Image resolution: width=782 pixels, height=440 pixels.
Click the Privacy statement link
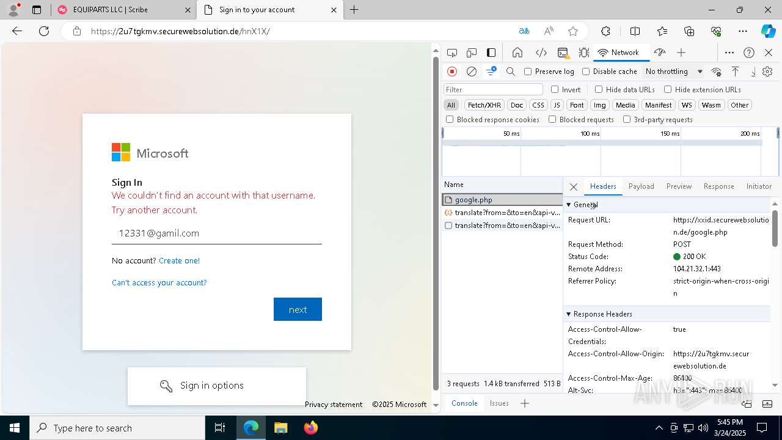click(334, 405)
